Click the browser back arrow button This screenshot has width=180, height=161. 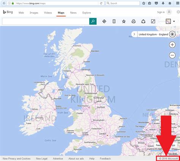(x=4, y=3)
